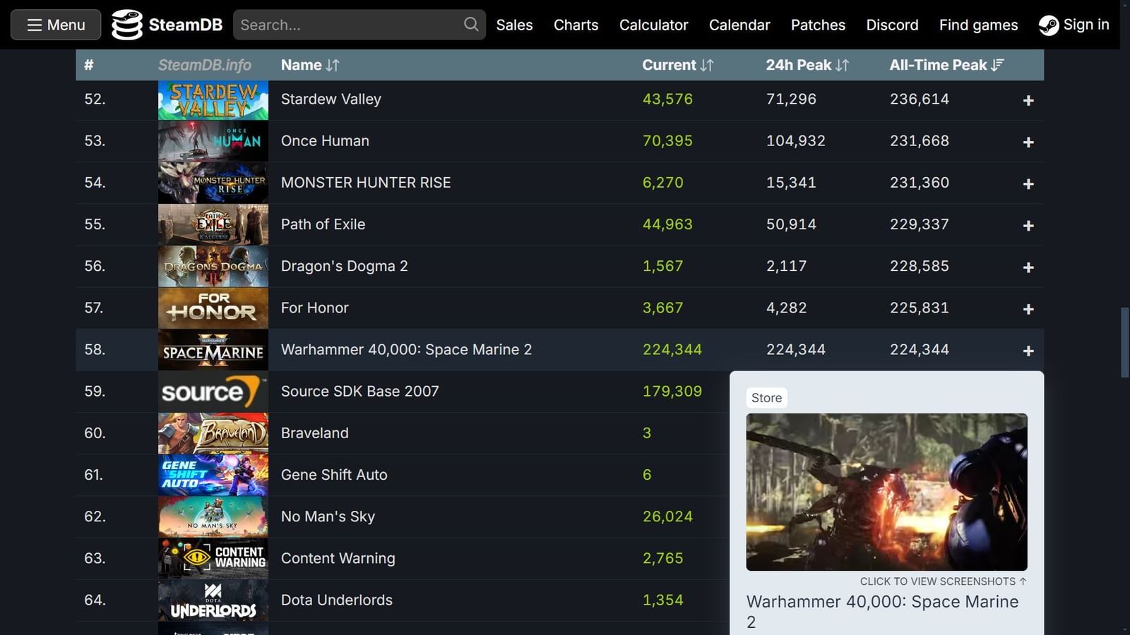Screen dimensions: 1130x635
Task: Select the Store tab in the preview popup
Action: click(x=766, y=397)
